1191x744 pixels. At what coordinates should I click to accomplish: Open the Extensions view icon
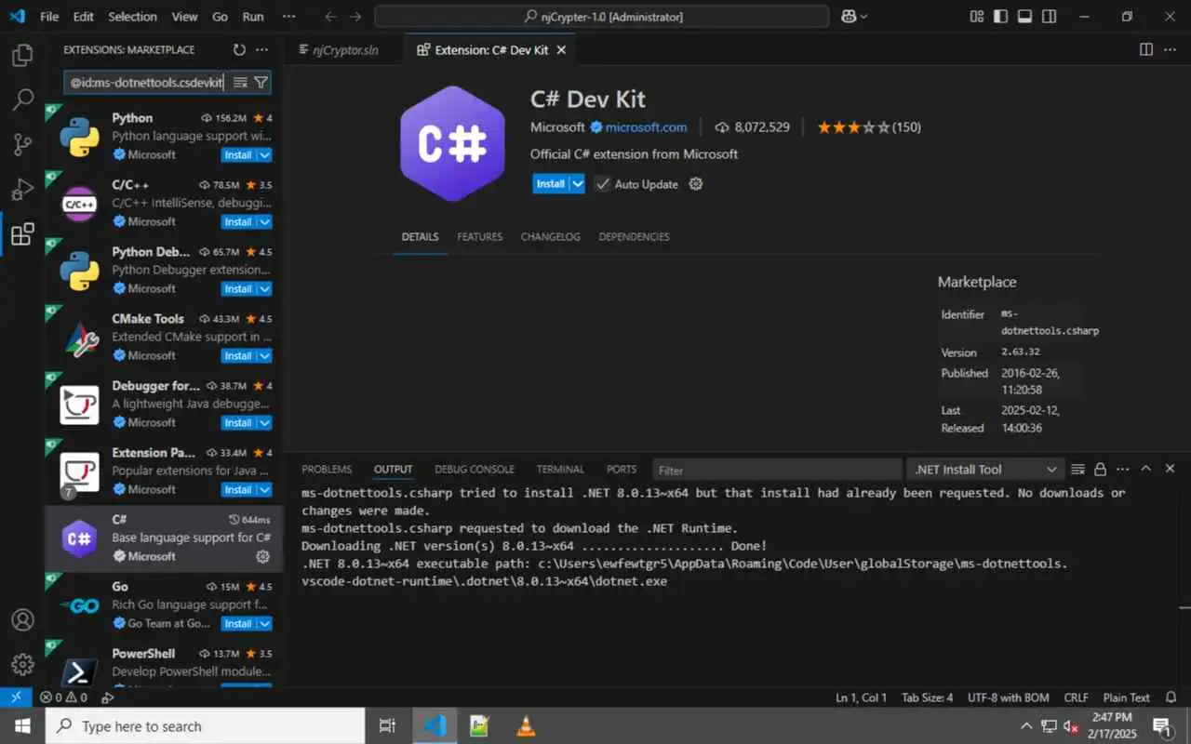tap(22, 234)
